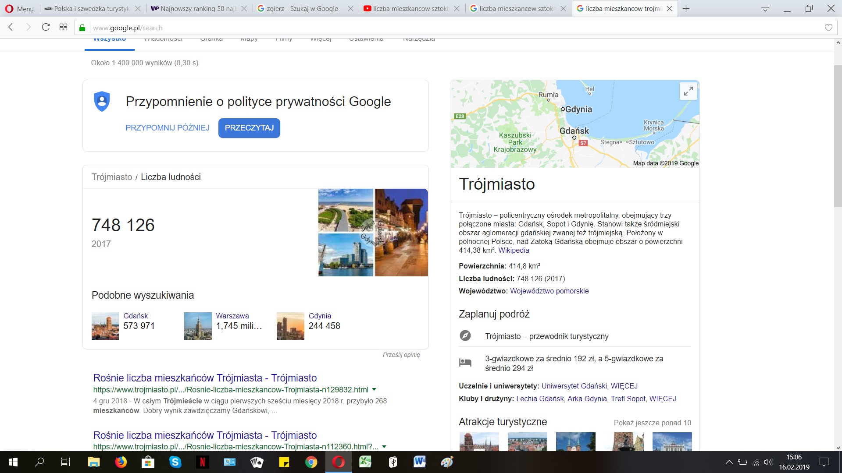
Task: Open the Trefl Sopot link
Action: tap(628, 399)
